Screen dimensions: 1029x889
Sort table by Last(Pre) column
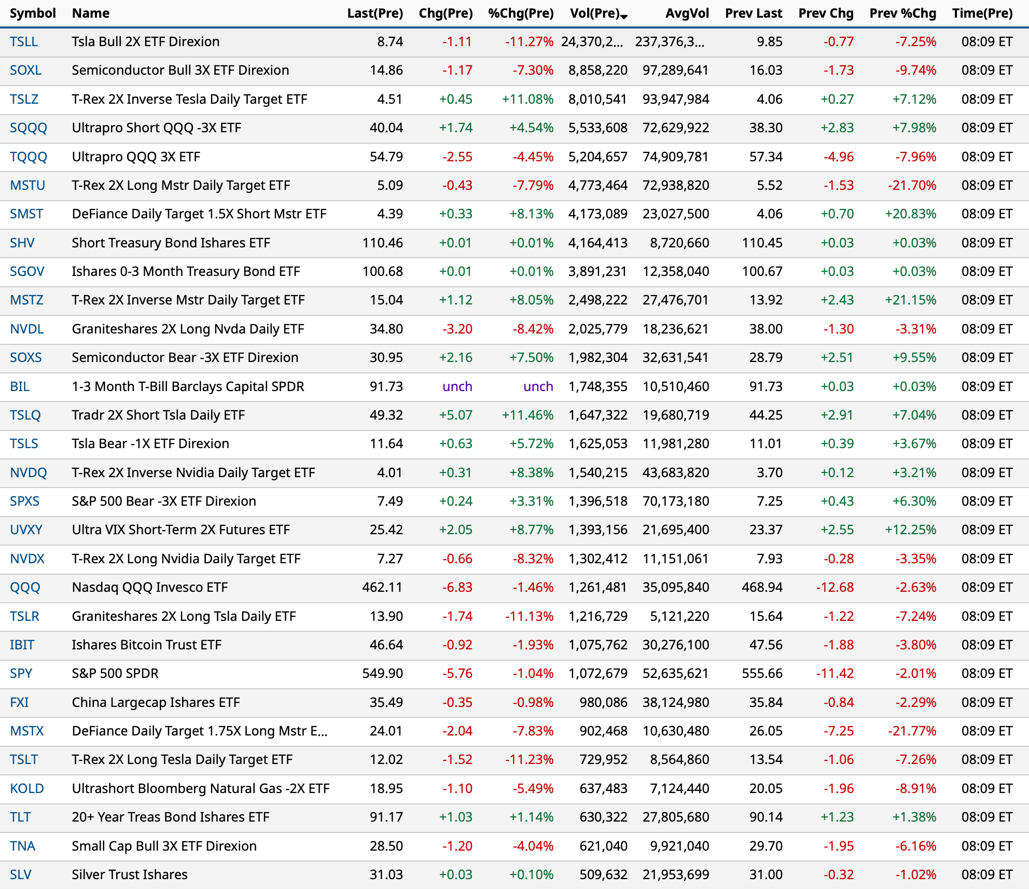(x=374, y=13)
